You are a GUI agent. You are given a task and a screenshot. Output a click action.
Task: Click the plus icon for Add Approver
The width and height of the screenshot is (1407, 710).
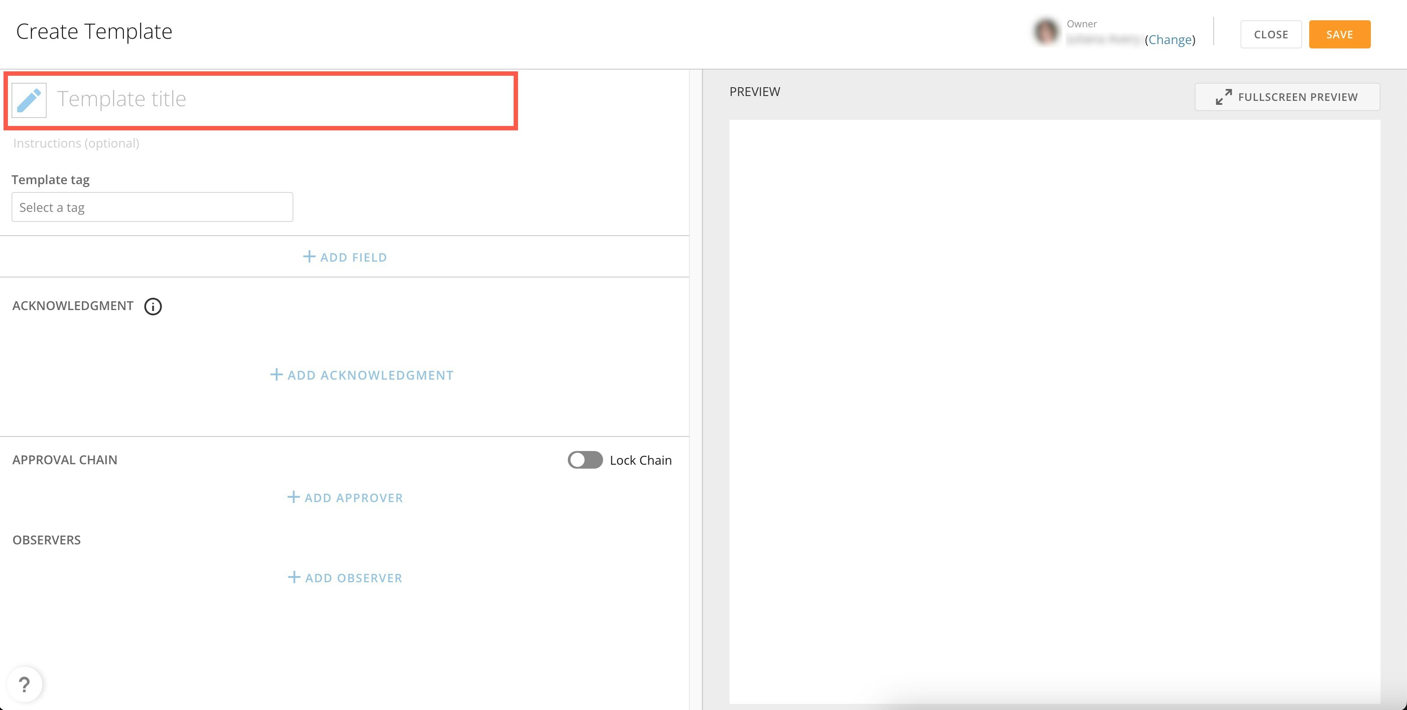(293, 497)
